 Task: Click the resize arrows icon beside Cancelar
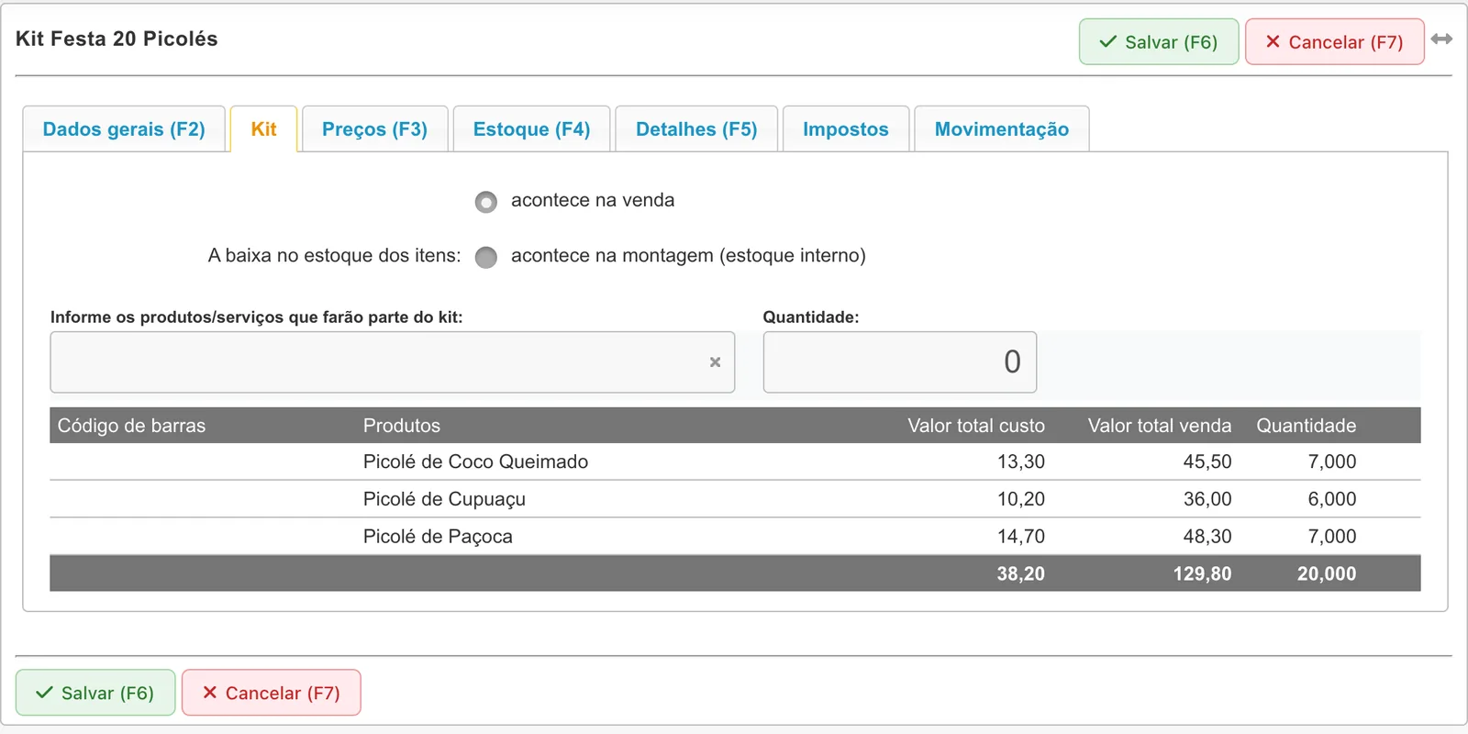tap(1441, 39)
